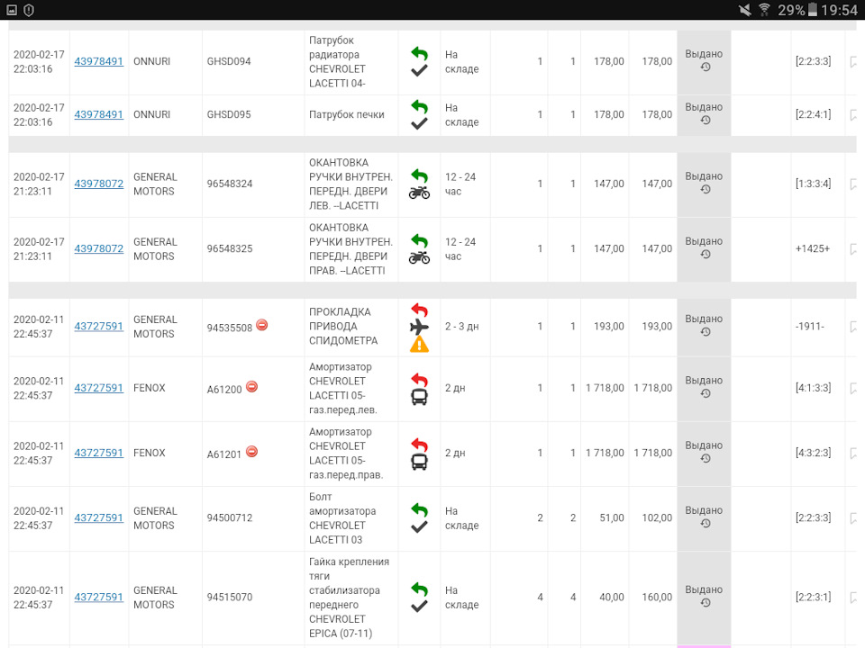This screenshot has width=865, height=648.
Task: Open status history icon for 96548324
Action: [705, 190]
